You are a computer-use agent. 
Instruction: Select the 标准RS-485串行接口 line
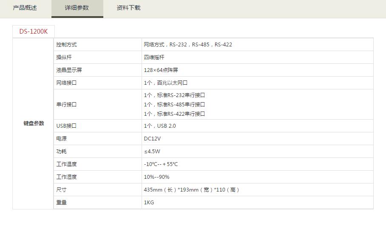click(x=174, y=104)
